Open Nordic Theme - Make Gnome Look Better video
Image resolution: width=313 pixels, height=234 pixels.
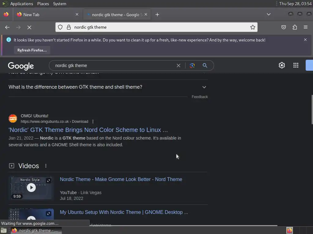[x=121, y=179]
